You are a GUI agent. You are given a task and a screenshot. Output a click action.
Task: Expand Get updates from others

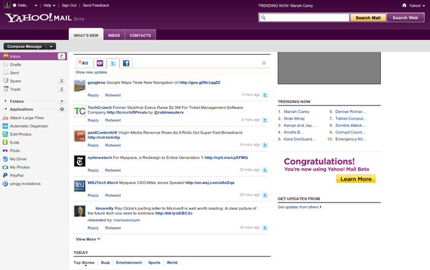tap(300, 207)
